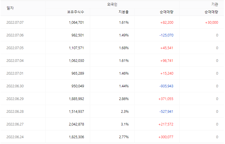Screen dimensions: 225x144
Task: Click net purchase value +371,055
Action: (x=166, y=99)
